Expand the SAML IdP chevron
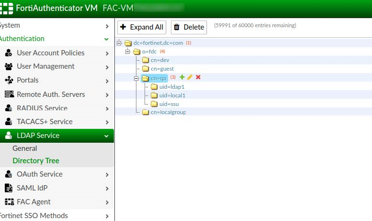The image size is (372, 221). (107, 189)
